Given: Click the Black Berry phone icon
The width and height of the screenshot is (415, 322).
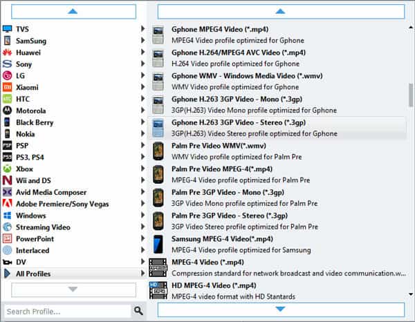Looking at the screenshot, I should click(x=7, y=122).
